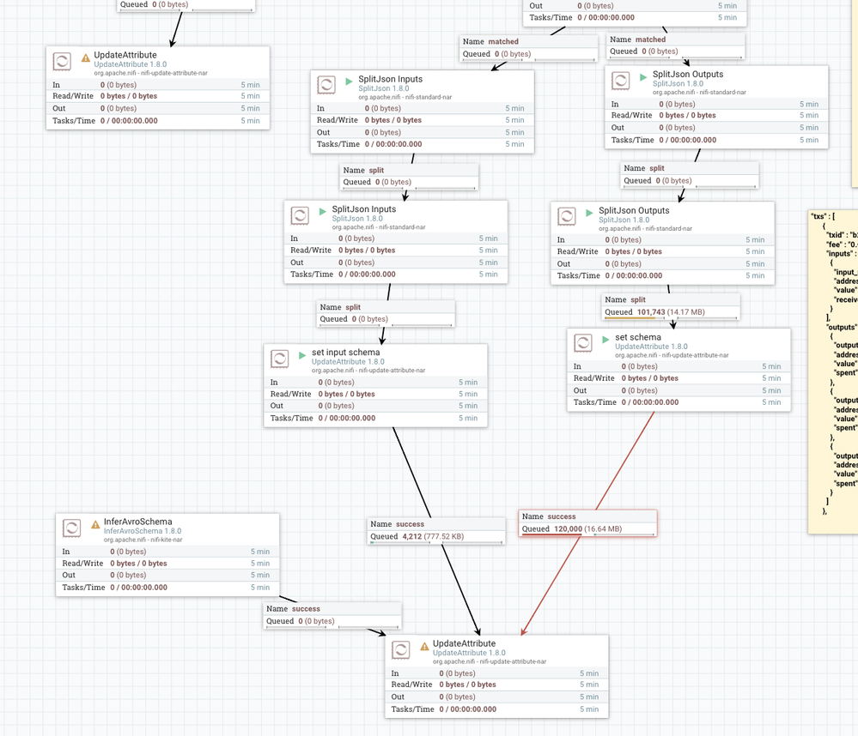Click the top-left UpdateAttribute processor icon

(62, 61)
